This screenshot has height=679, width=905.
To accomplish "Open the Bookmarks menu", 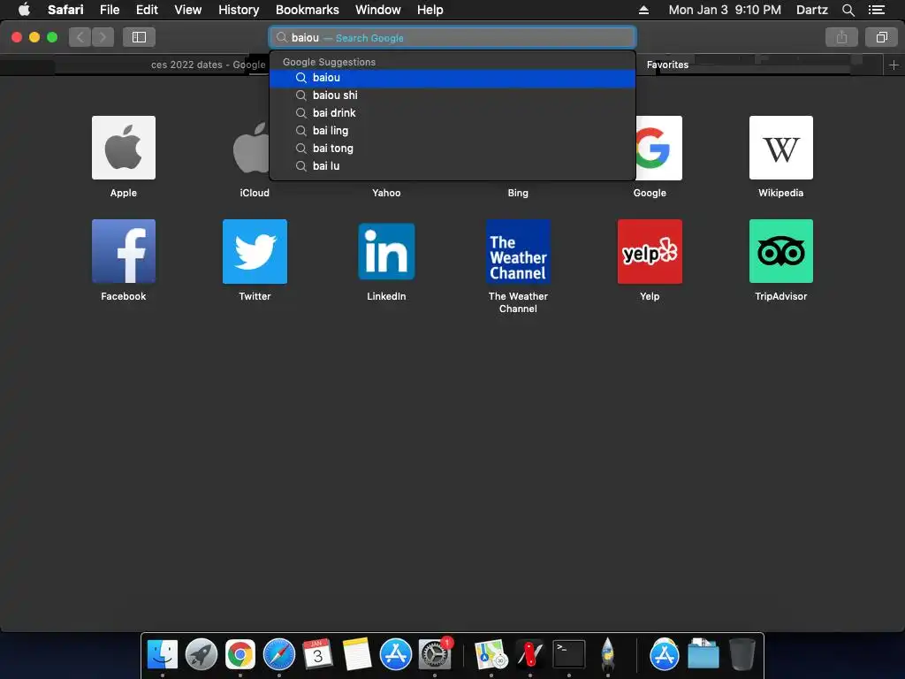I will [x=307, y=10].
